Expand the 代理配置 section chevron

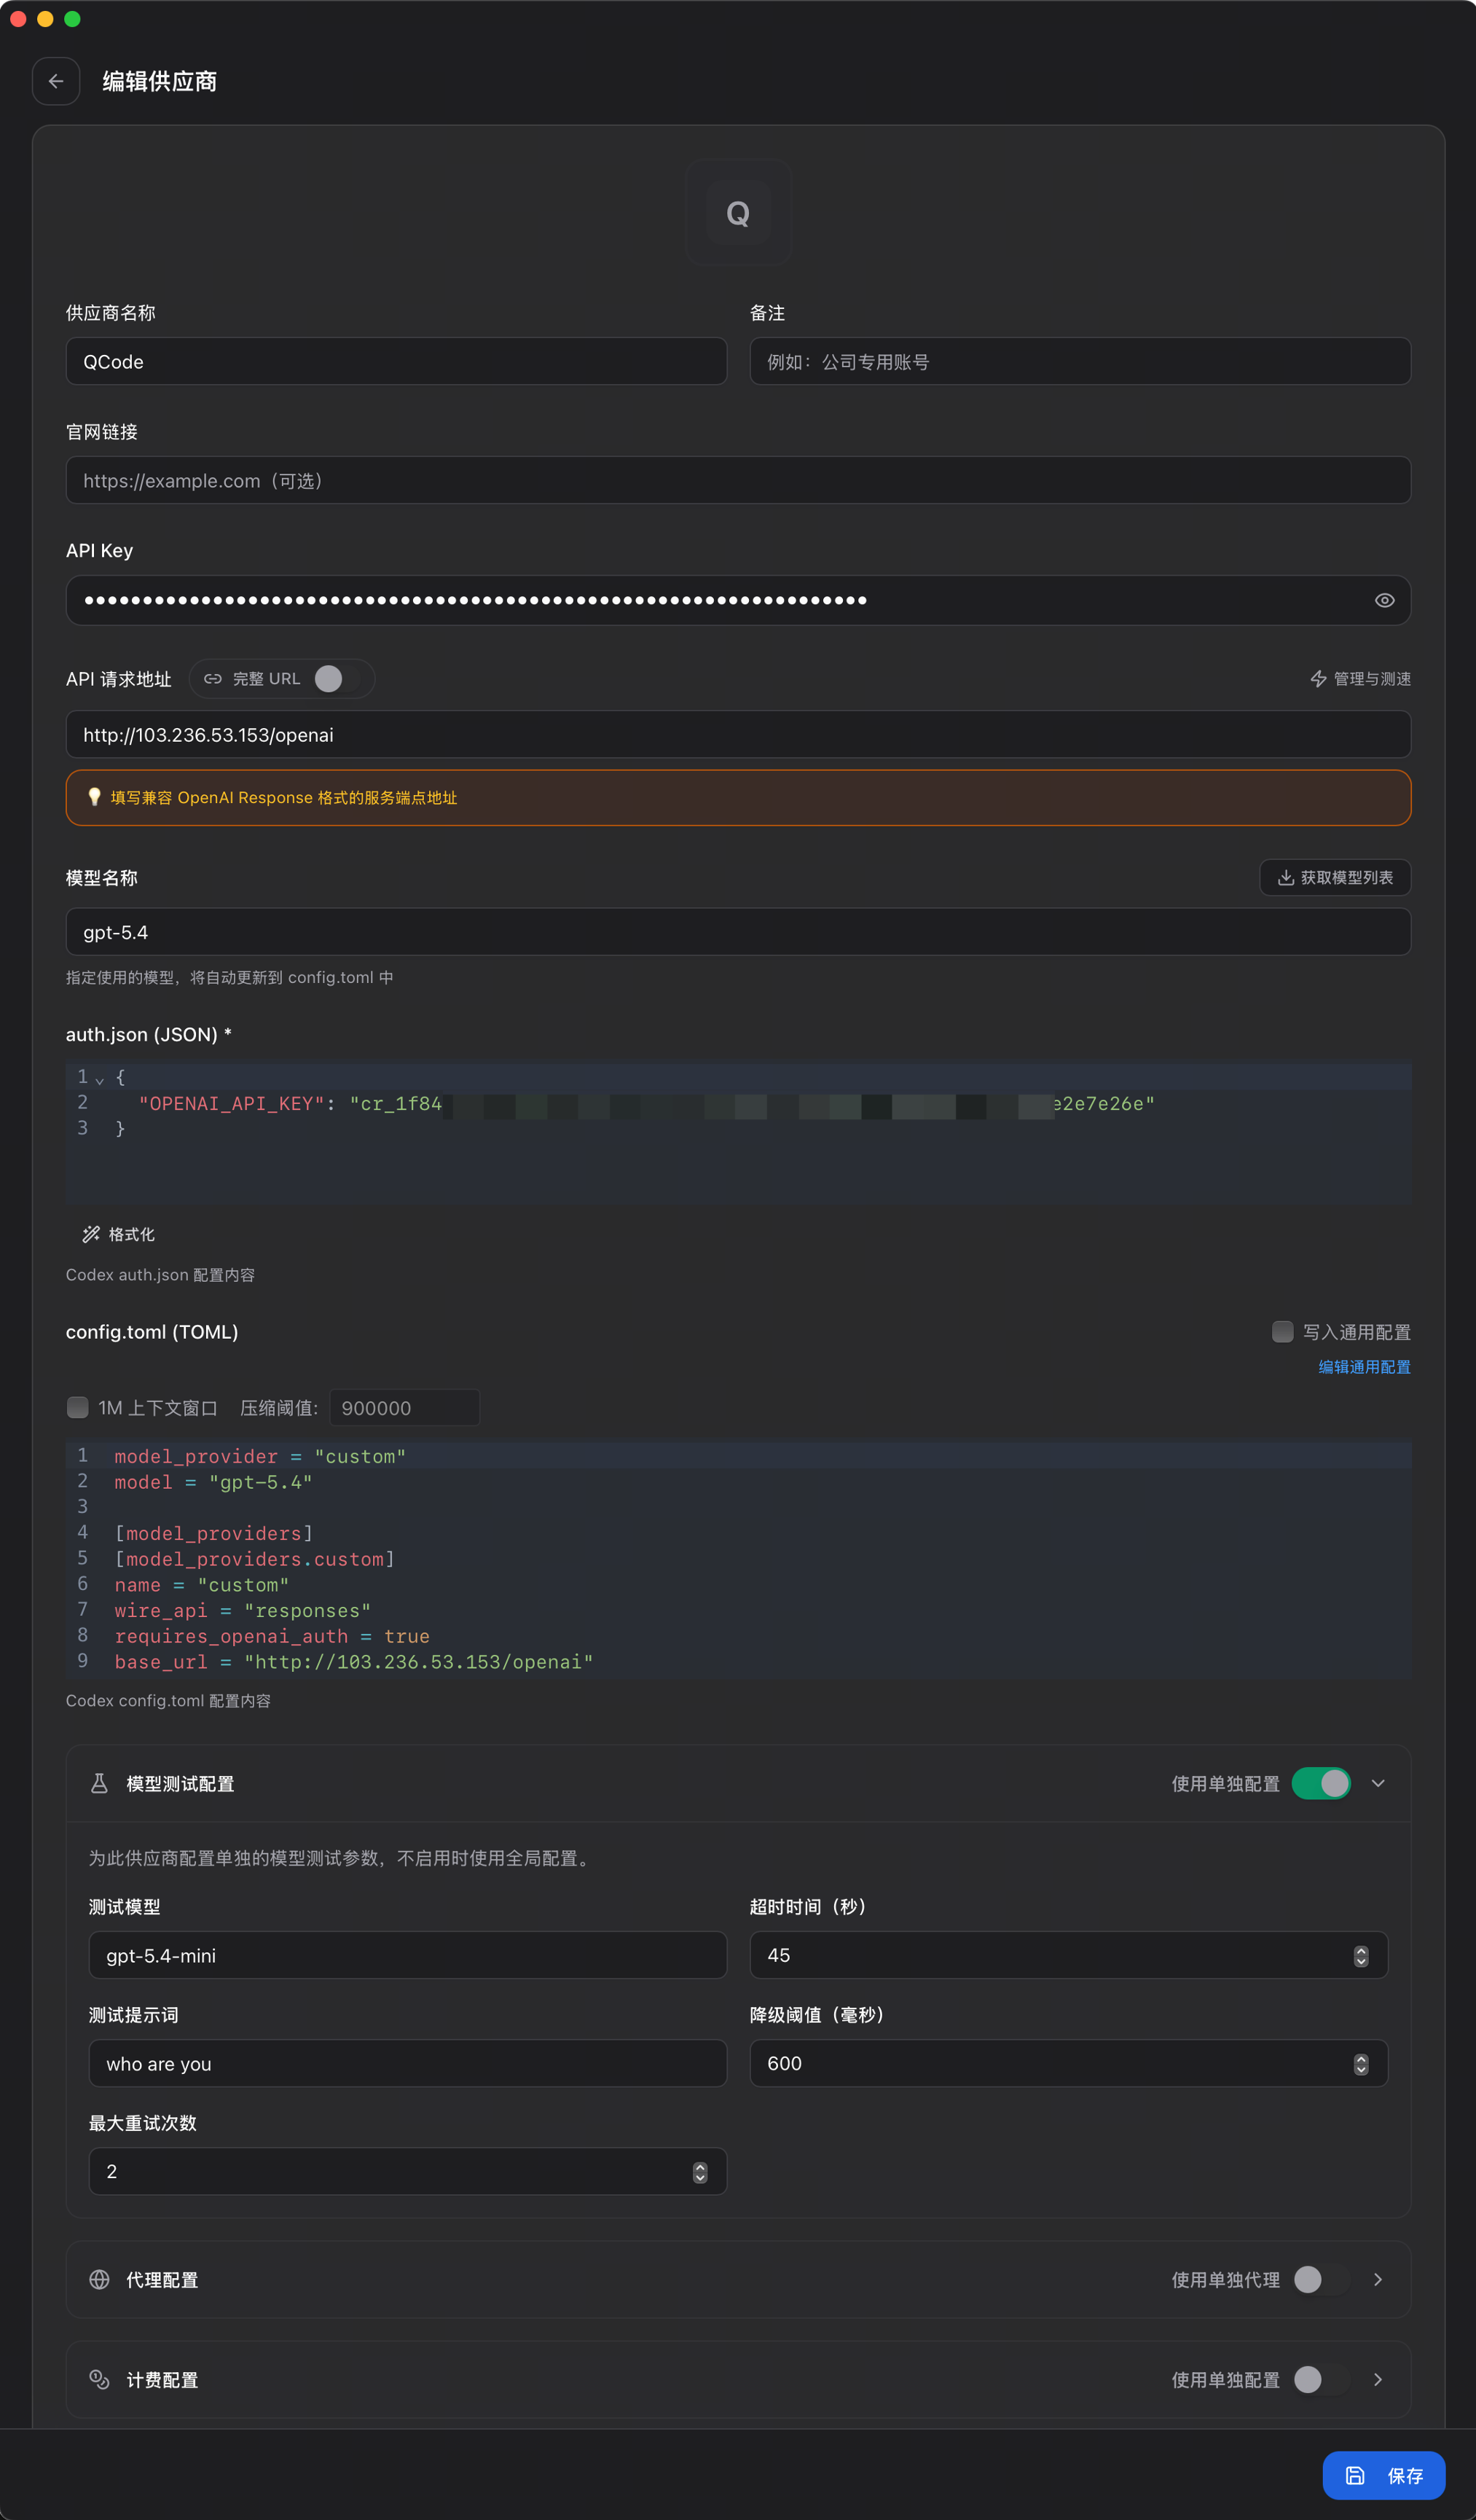[x=1378, y=2279]
